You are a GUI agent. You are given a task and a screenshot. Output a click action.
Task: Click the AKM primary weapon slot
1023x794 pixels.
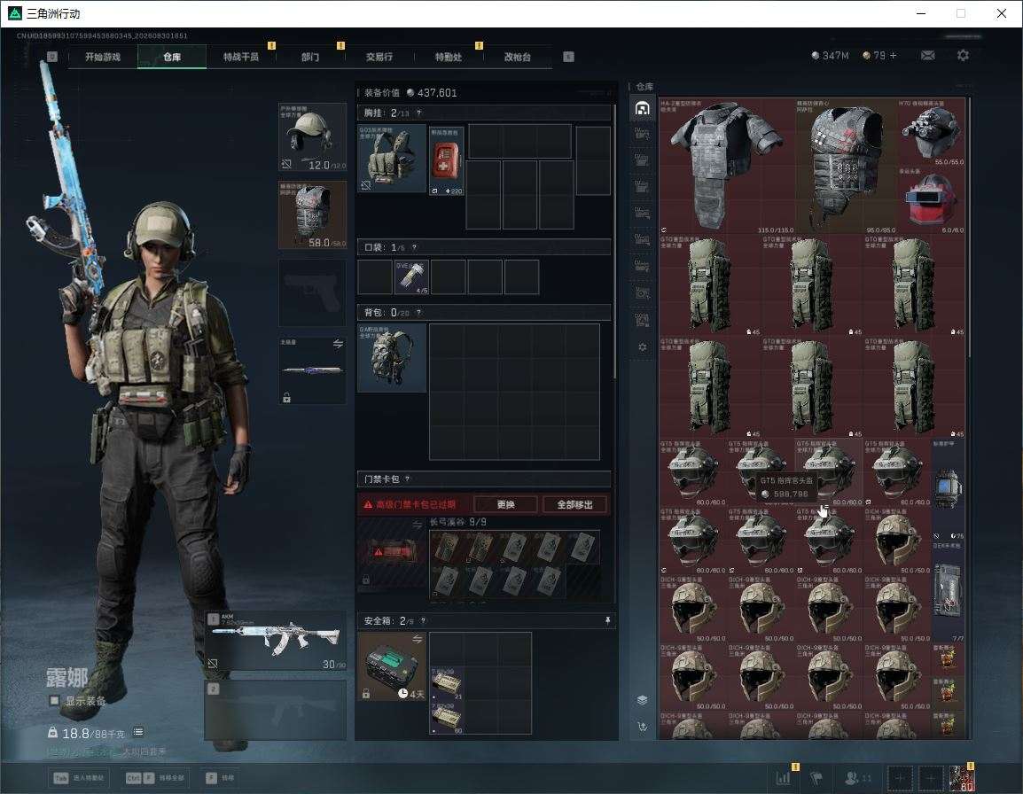(276, 641)
